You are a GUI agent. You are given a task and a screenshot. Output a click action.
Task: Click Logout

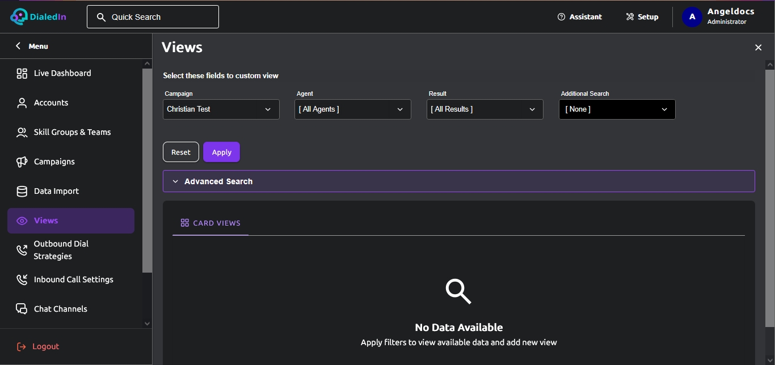coord(38,346)
